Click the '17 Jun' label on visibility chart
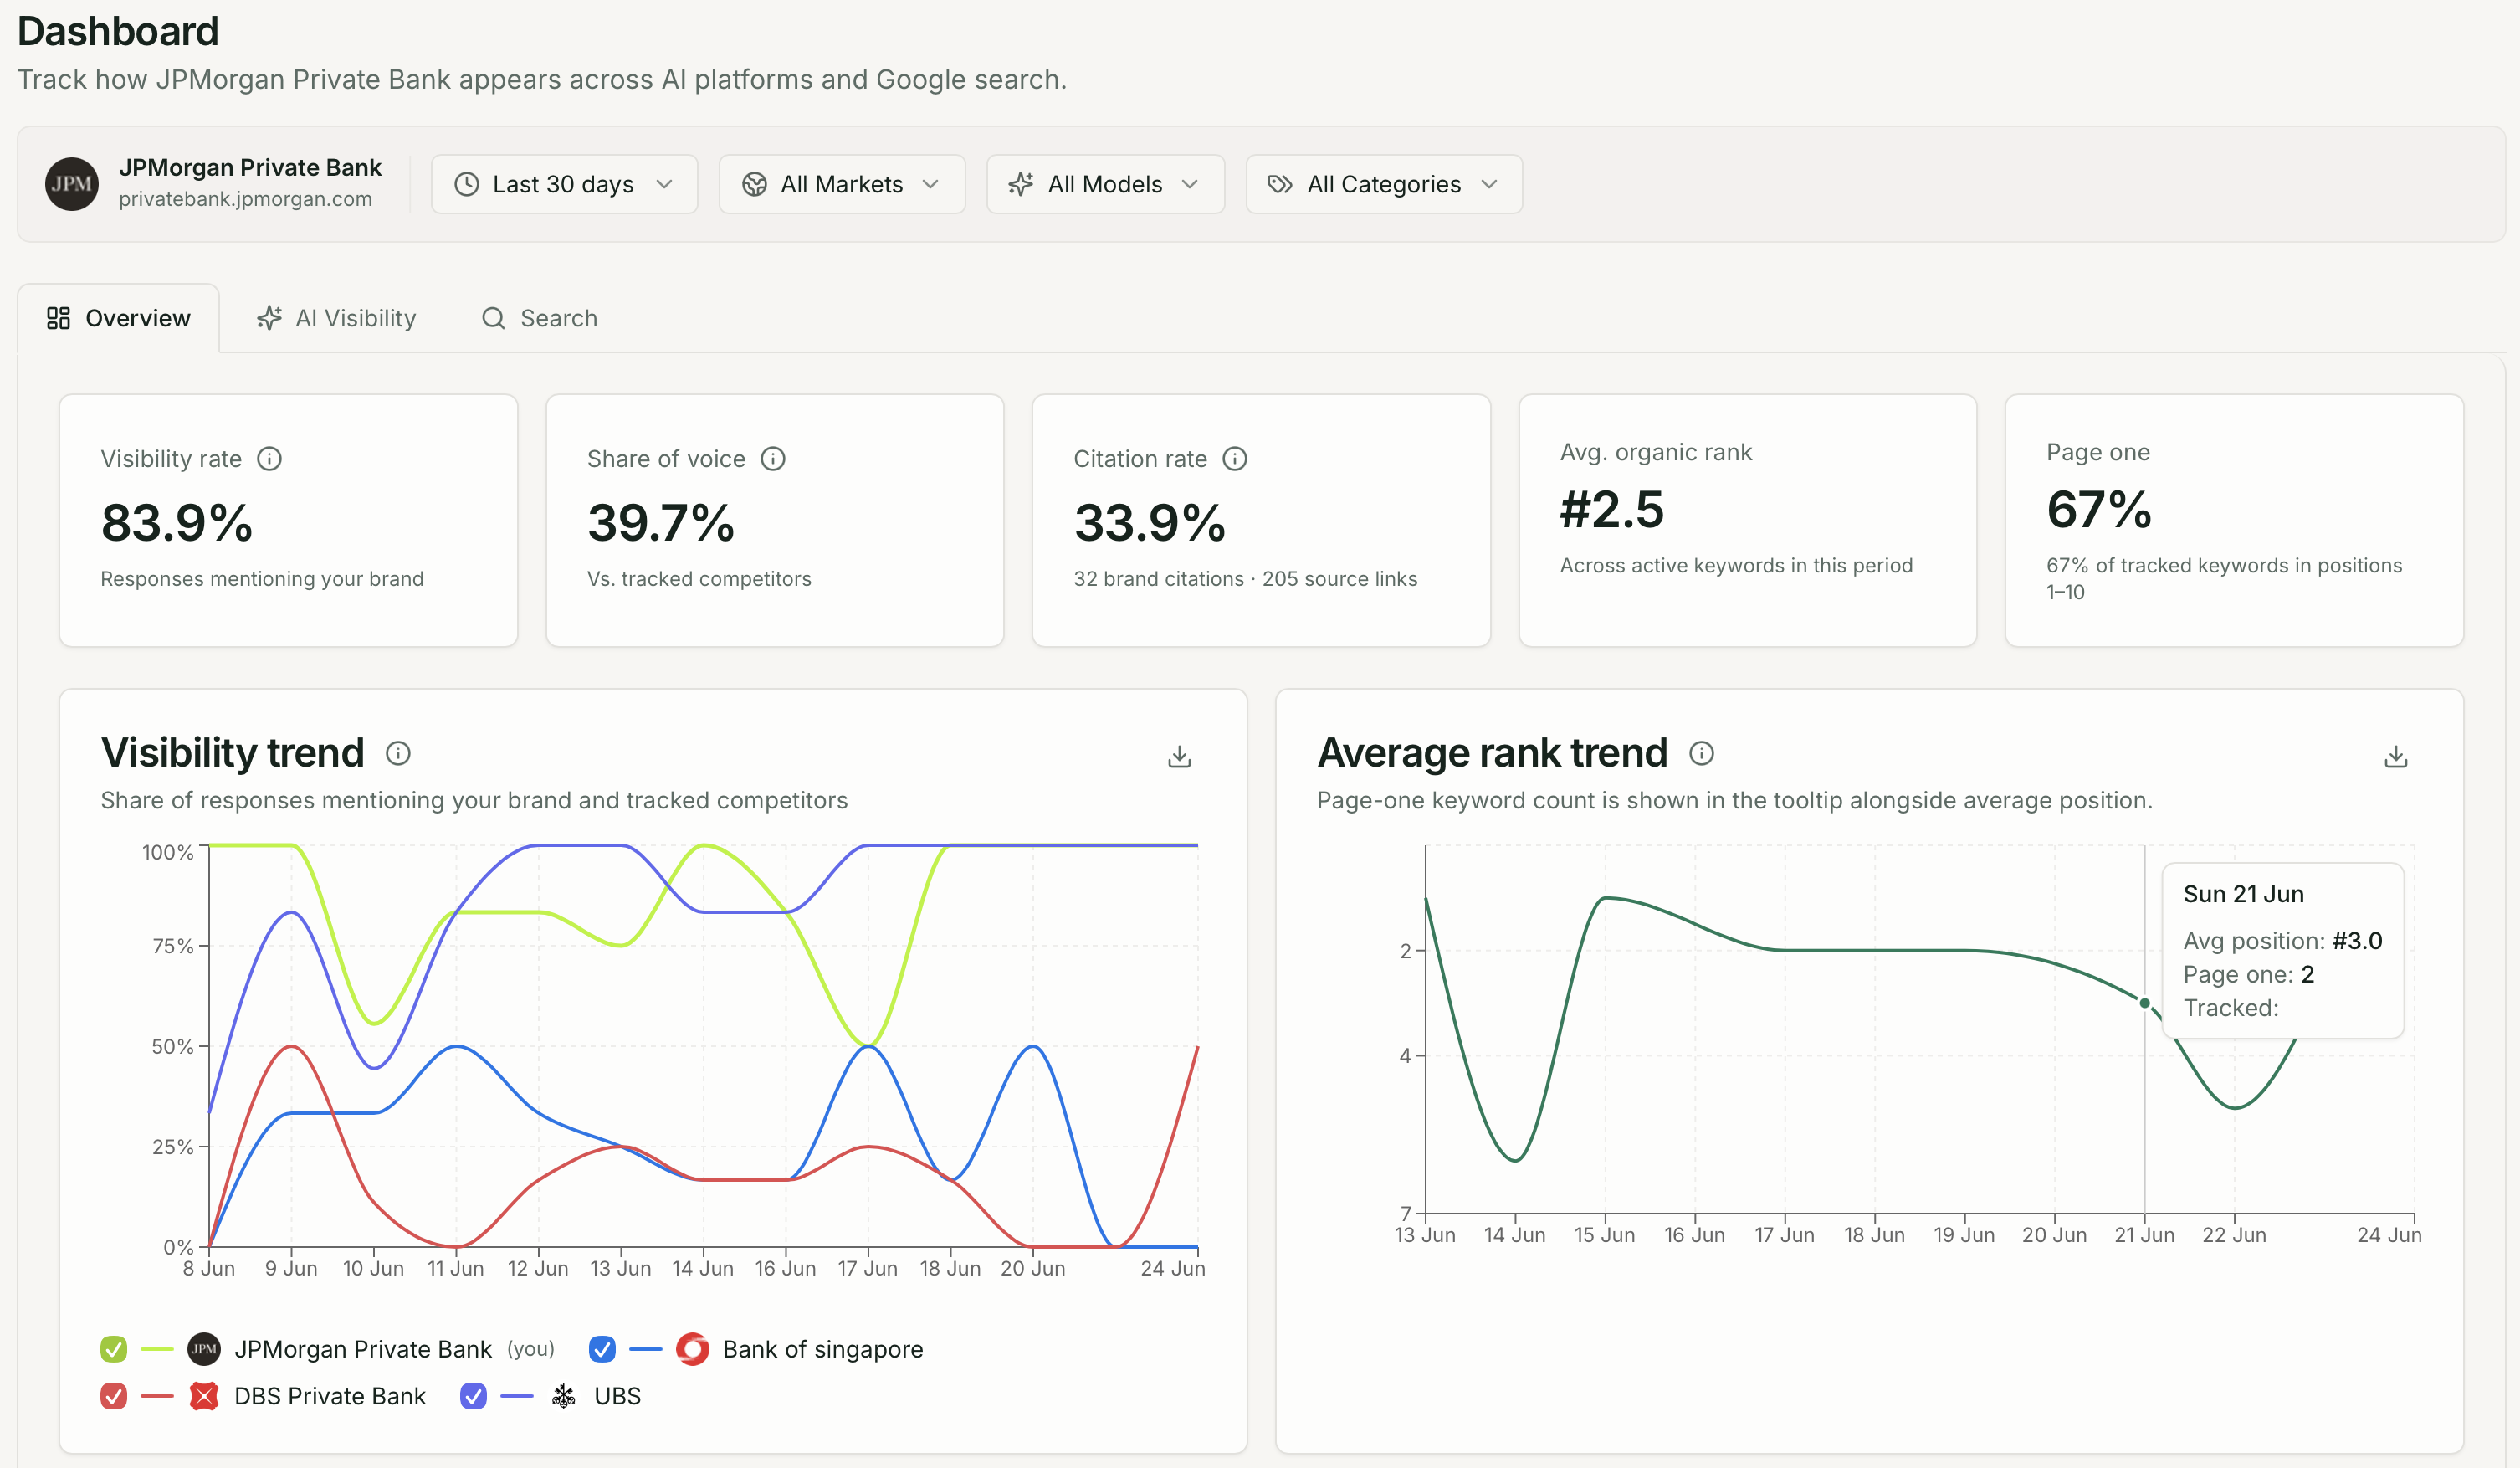This screenshot has width=2520, height=1468. pos(867,1268)
